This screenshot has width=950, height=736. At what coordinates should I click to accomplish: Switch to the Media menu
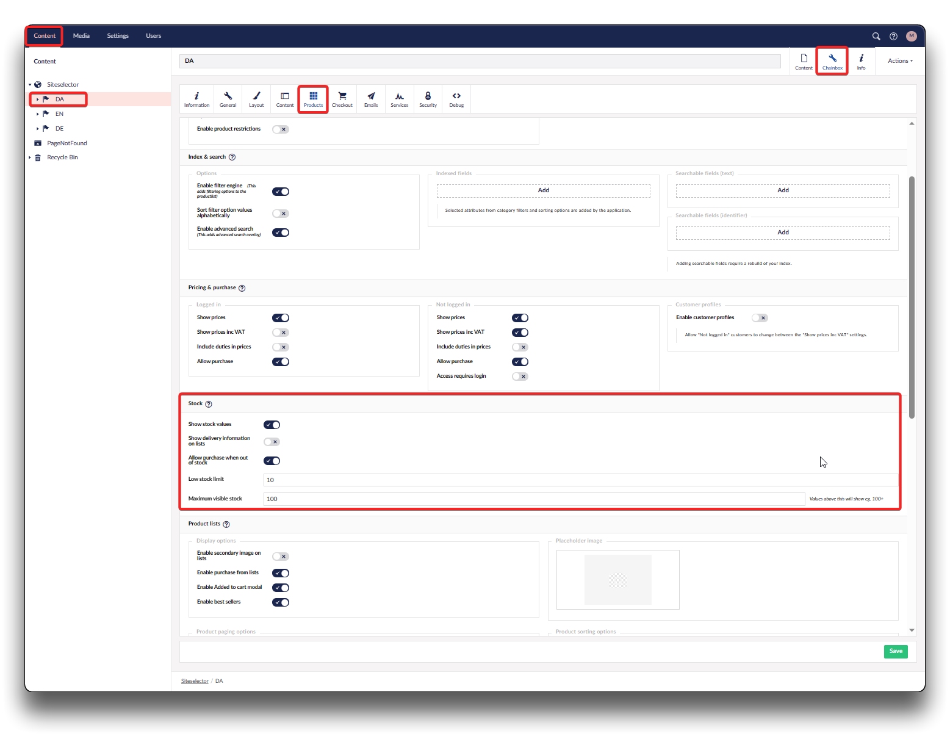81,36
